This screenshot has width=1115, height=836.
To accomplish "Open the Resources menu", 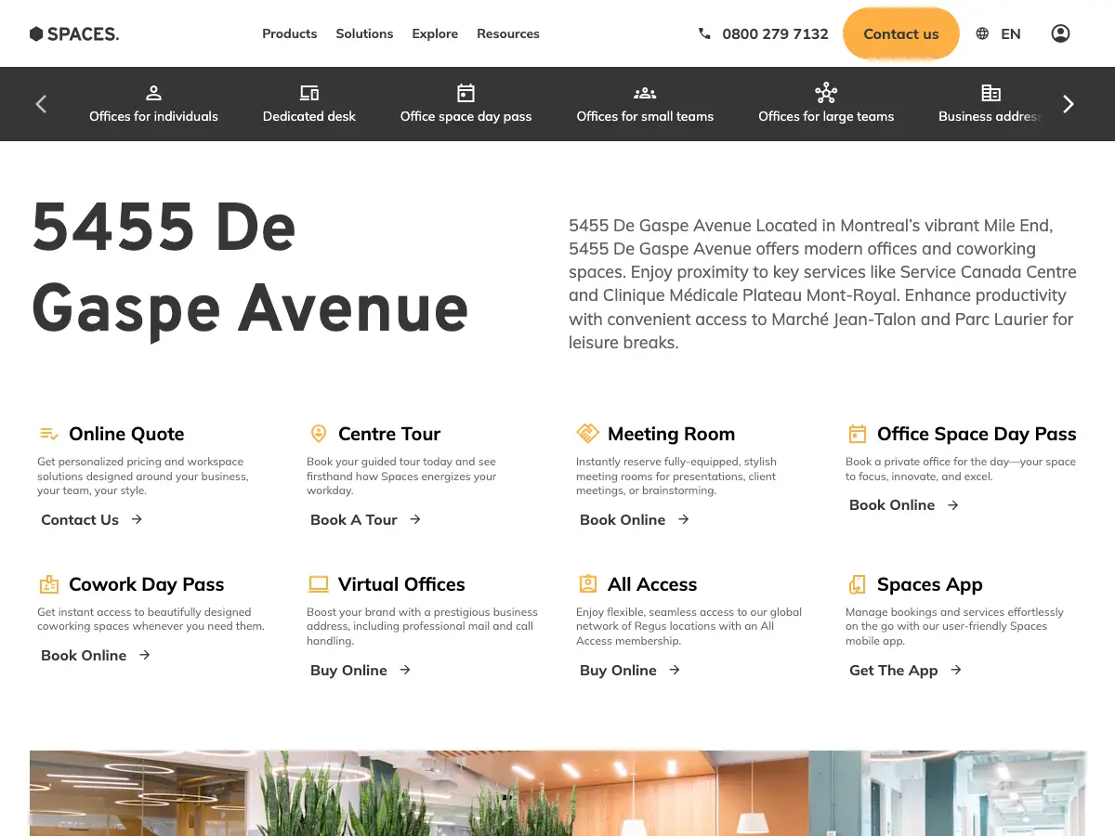I will click(508, 33).
